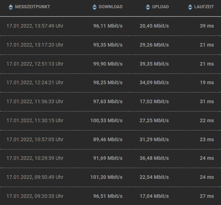221x205 pixels.
Task: Click the Messzeitpunkt sort arrows icon
Action: 10,7
